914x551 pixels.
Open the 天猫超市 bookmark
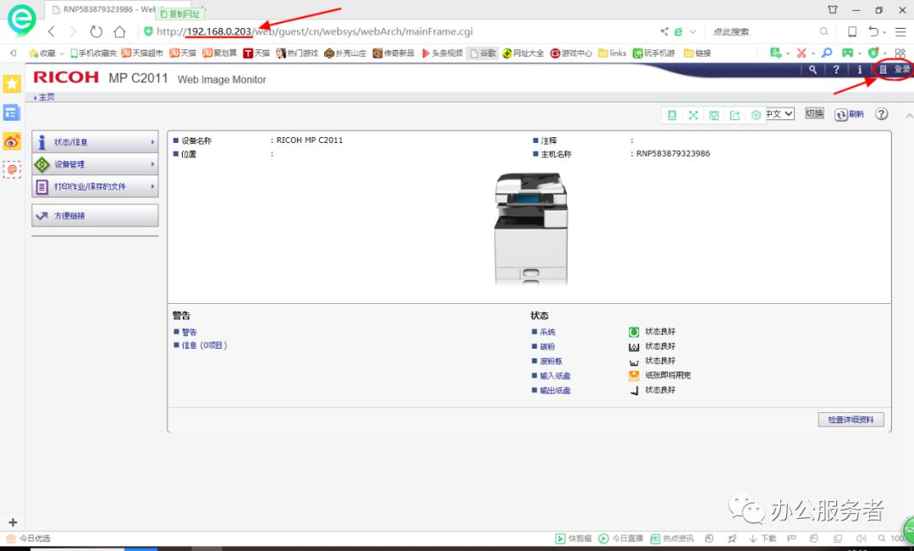pyautogui.click(x=142, y=53)
